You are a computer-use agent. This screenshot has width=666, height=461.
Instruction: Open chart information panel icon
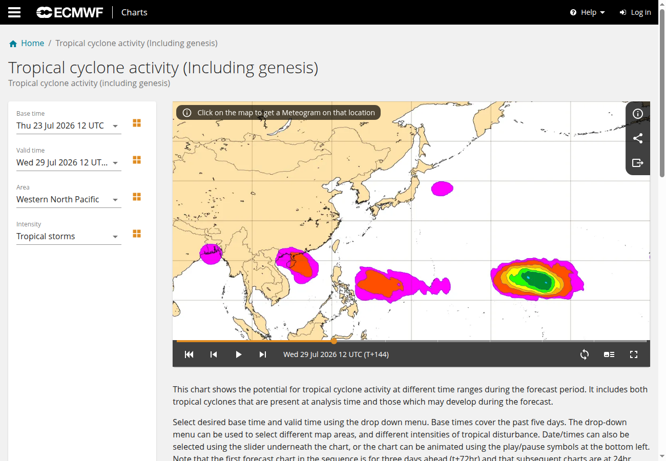click(638, 114)
